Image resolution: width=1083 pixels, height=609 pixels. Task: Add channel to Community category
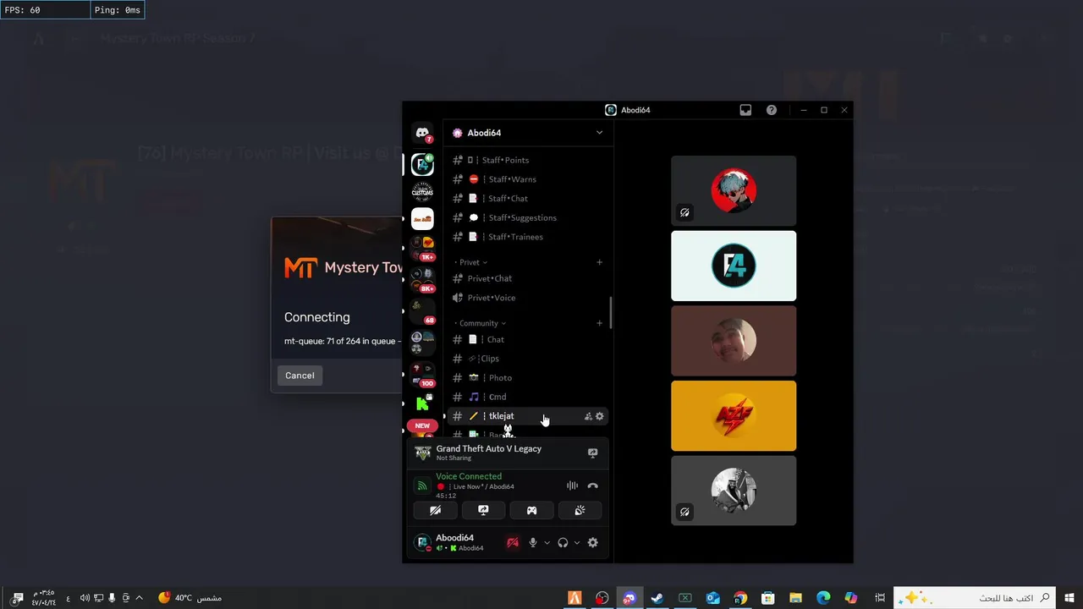pos(599,323)
